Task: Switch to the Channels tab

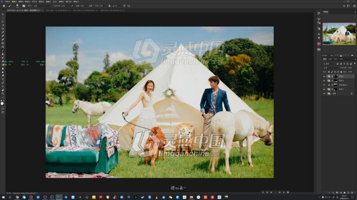Action: (x=331, y=59)
